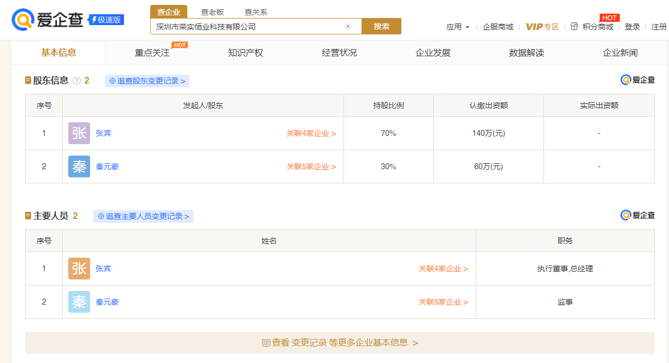Click 张宾's orange avatar in 主要人员 table
Image resolution: width=669 pixels, height=363 pixels.
click(79, 269)
